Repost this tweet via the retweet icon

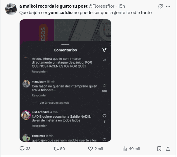(56, 148)
